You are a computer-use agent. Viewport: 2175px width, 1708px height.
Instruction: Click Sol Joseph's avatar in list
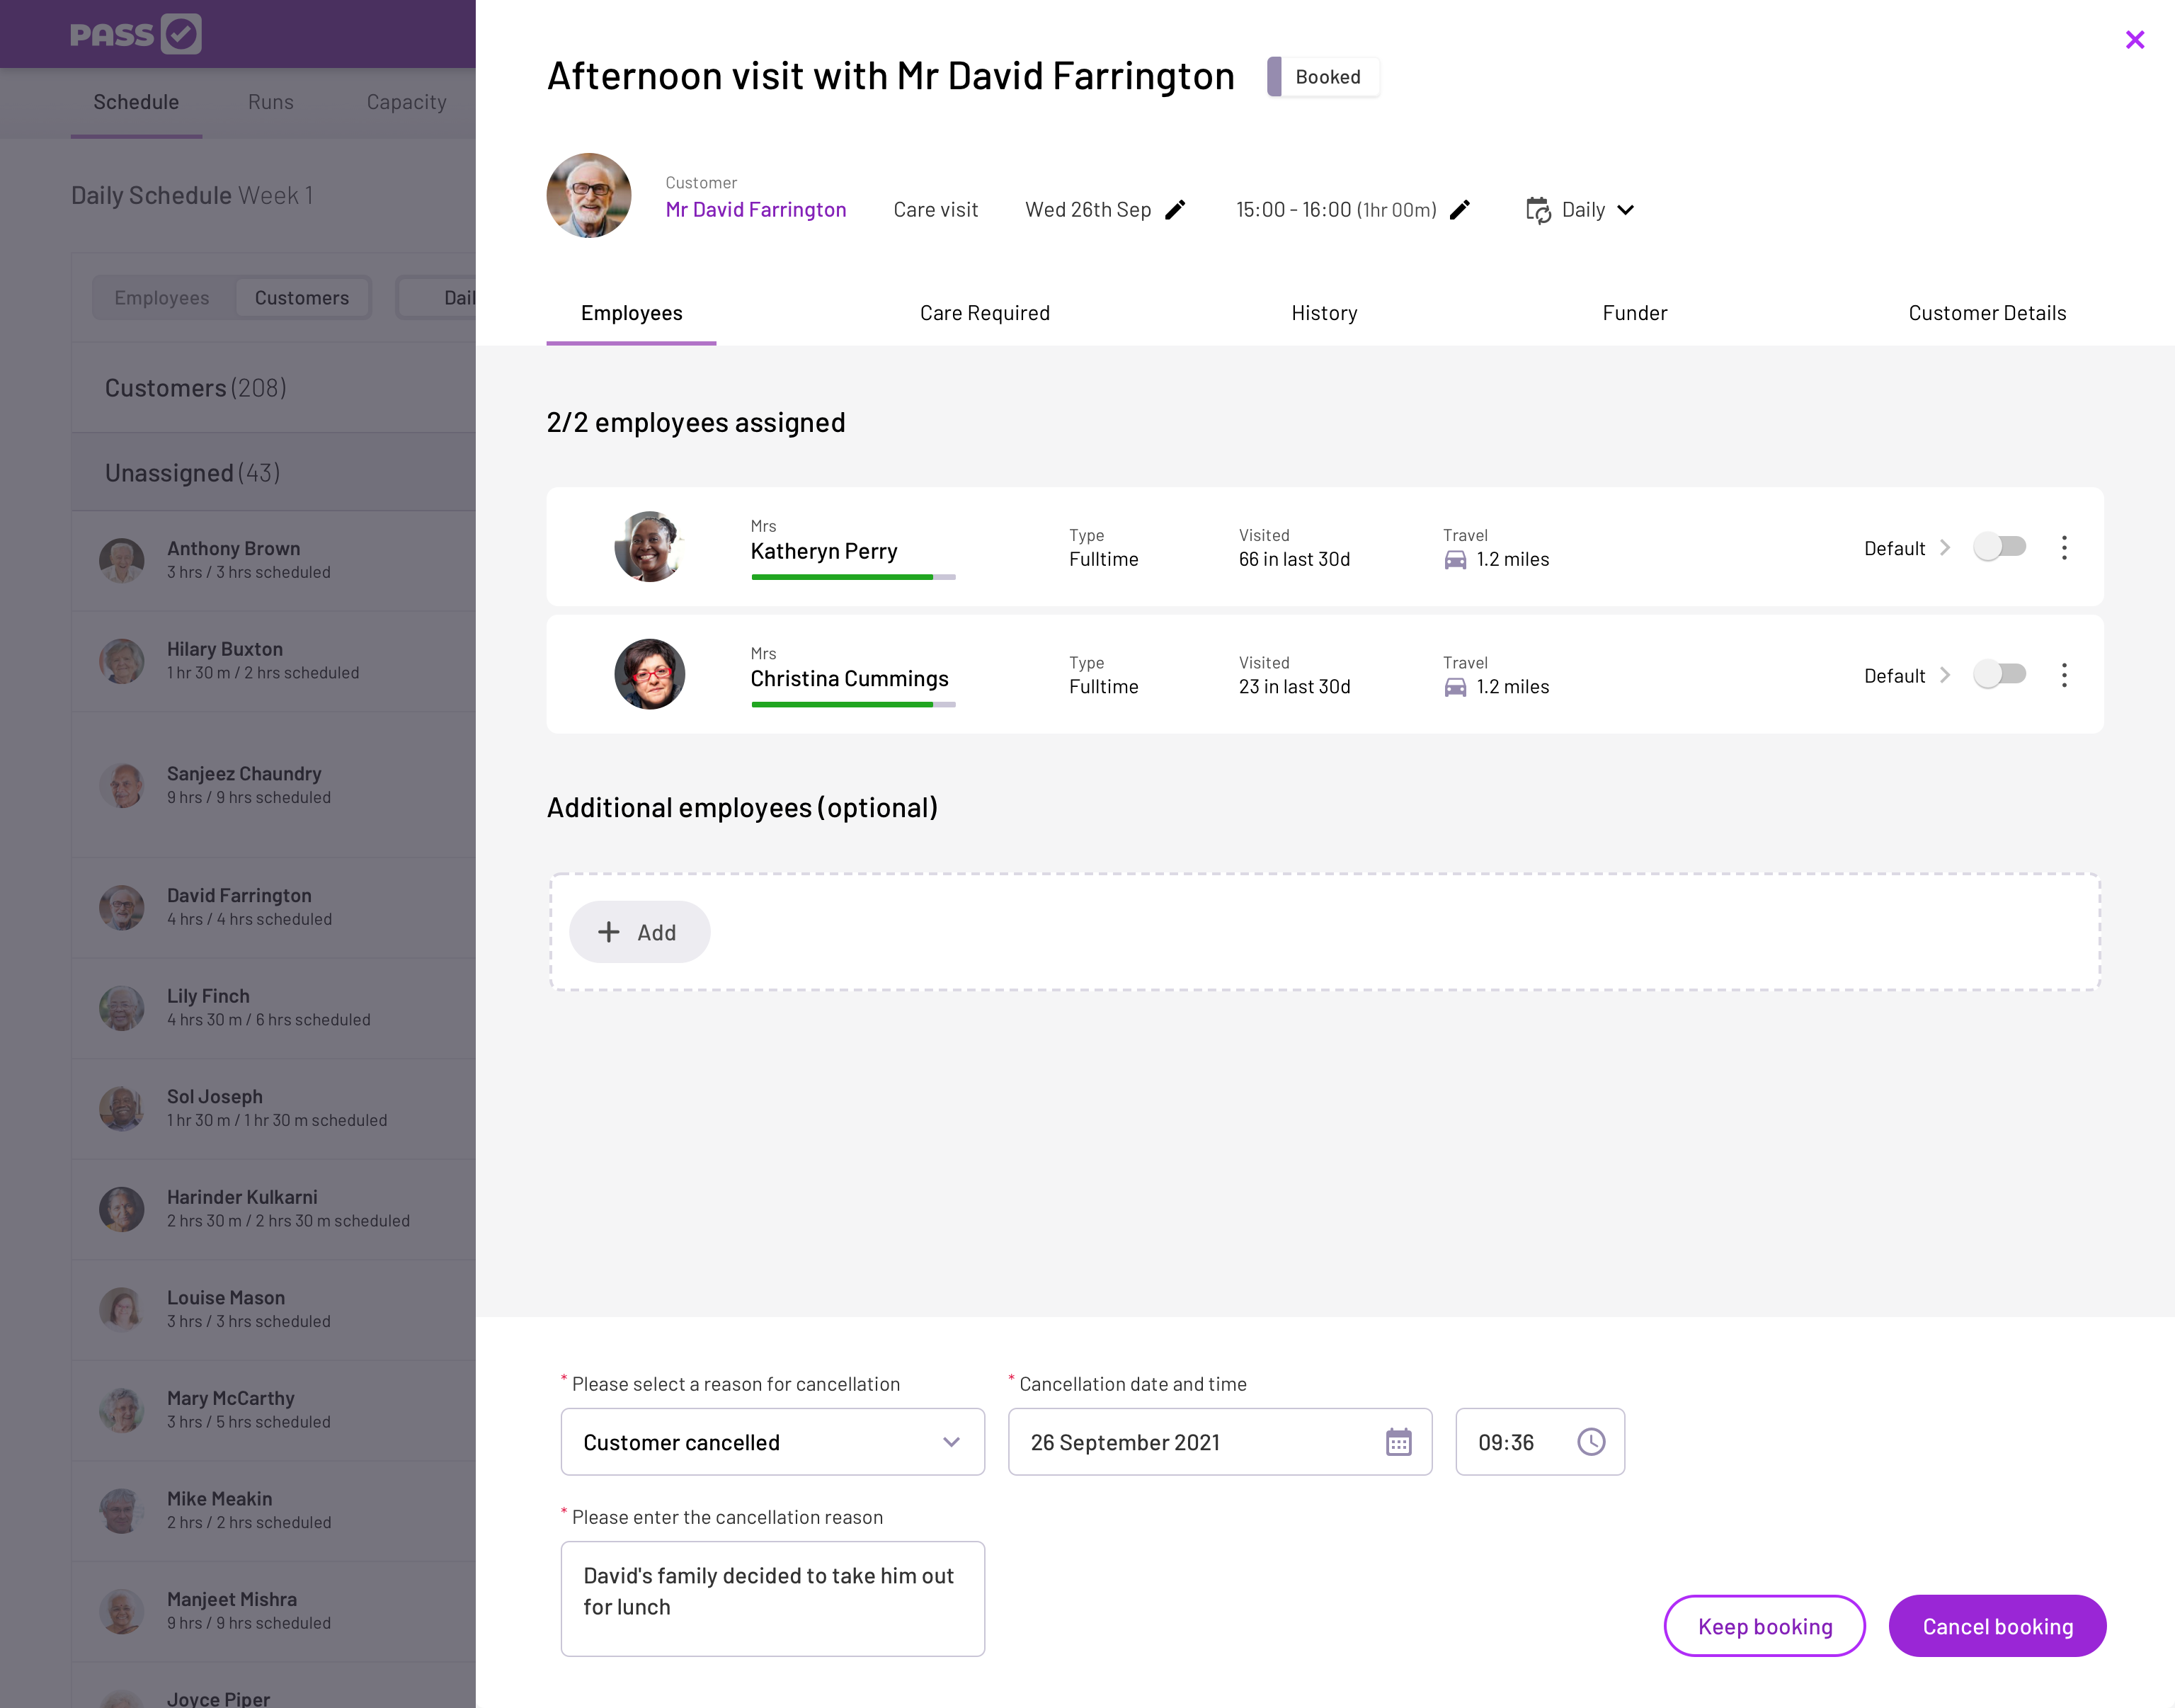coord(122,1108)
